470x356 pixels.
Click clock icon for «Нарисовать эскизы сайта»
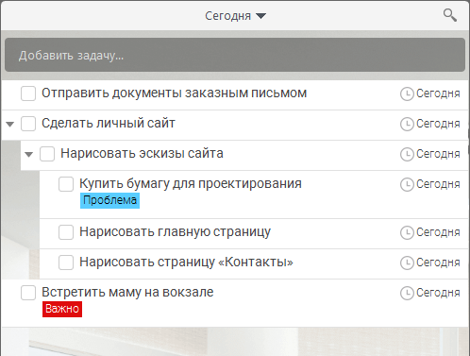[x=407, y=154]
